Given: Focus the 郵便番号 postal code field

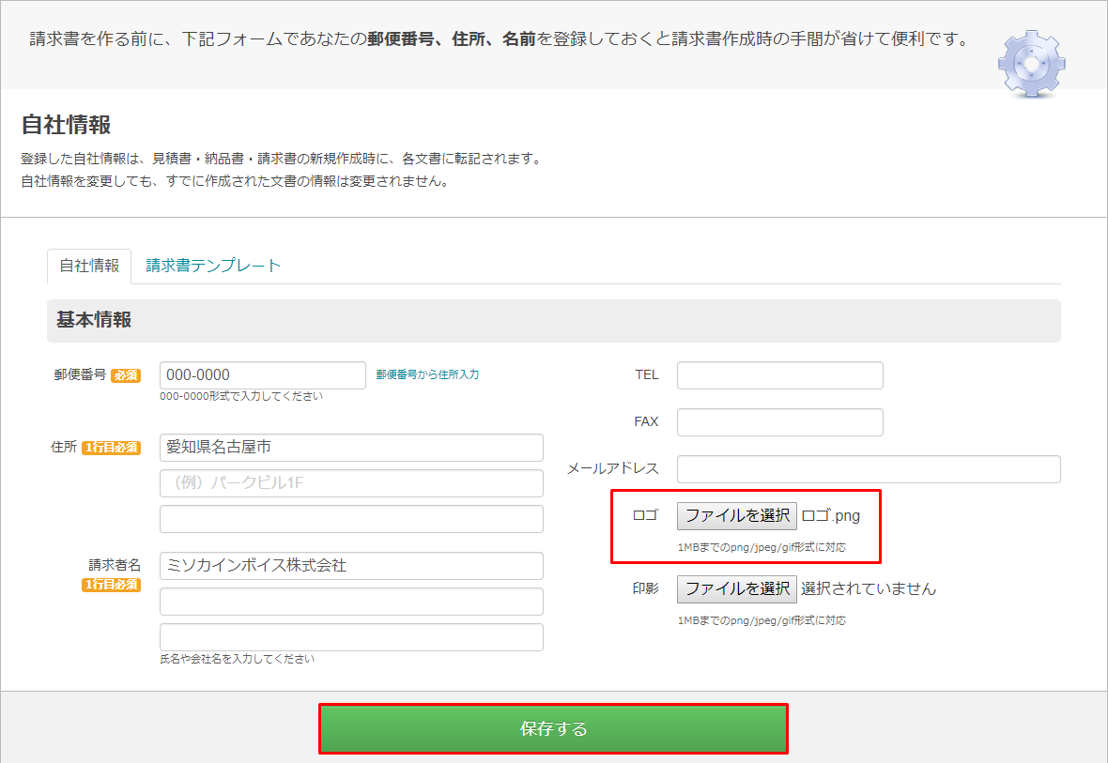Looking at the screenshot, I should click(x=262, y=374).
